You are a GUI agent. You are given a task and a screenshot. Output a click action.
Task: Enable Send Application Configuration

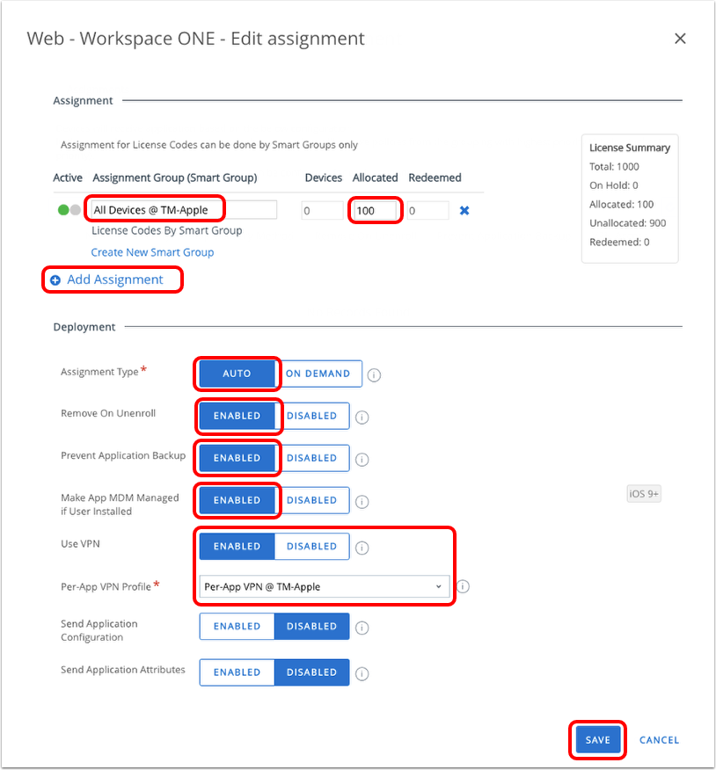(237, 627)
